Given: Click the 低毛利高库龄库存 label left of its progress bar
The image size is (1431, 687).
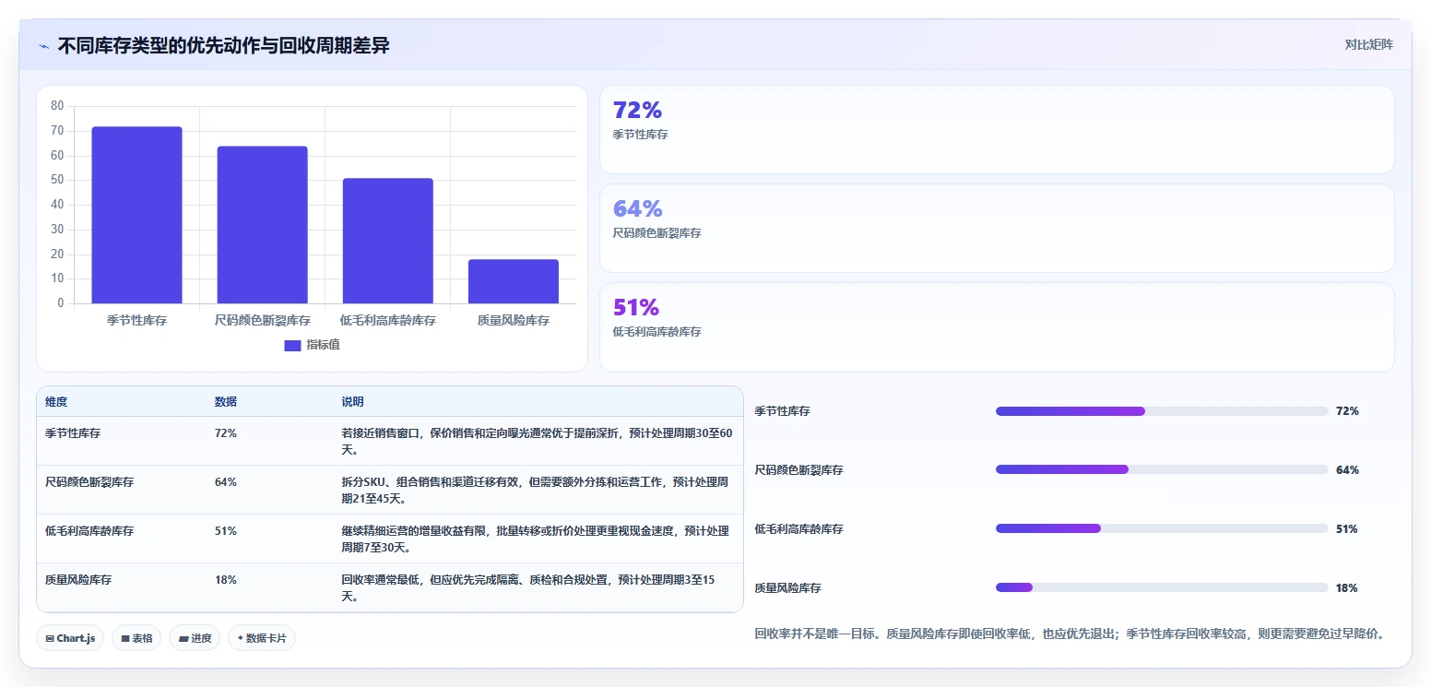Looking at the screenshot, I should coord(799,529).
